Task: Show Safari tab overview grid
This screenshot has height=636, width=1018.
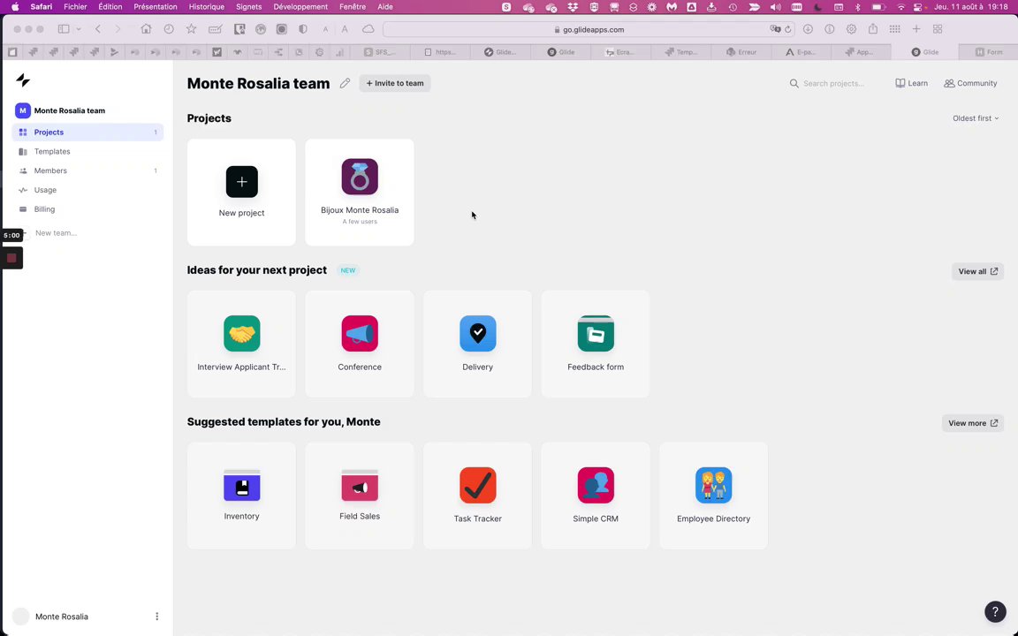Action: [x=938, y=29]
